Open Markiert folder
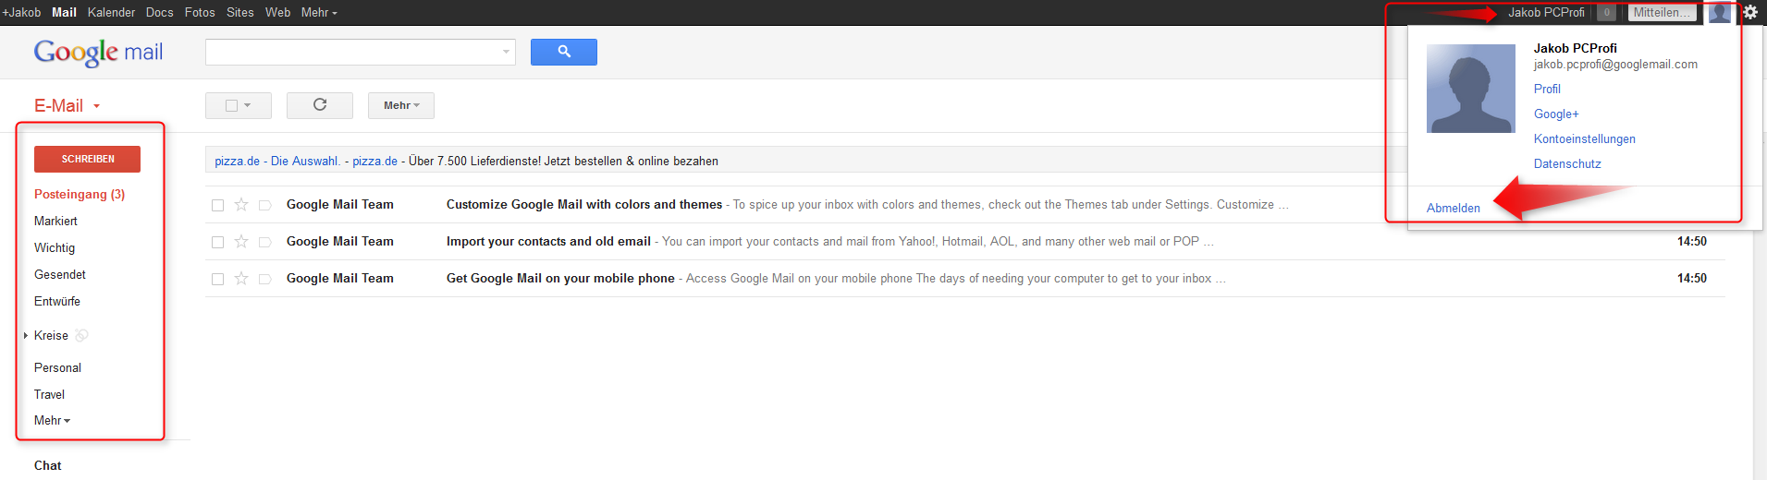The width and height of the screenshot is (1767, 480). (55, 221)
